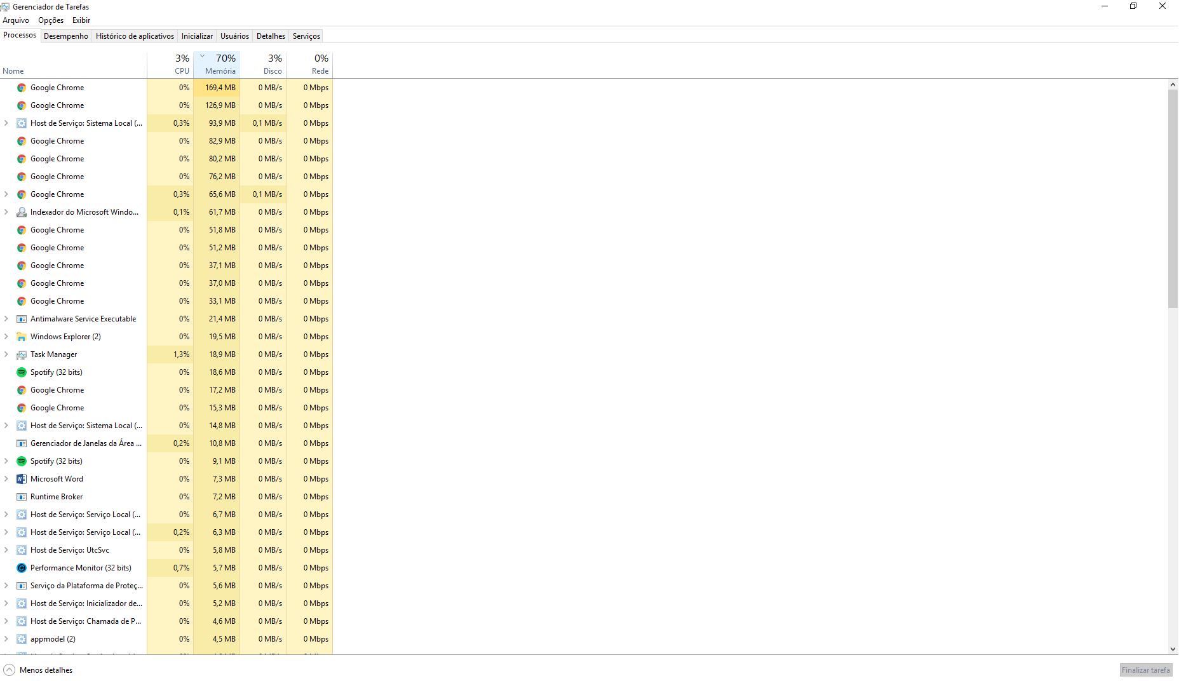This screenshot has width=1179, height=681.
Task: Click the Chrome icon of the 15,3 MB process
Action: tap(22, 408)
